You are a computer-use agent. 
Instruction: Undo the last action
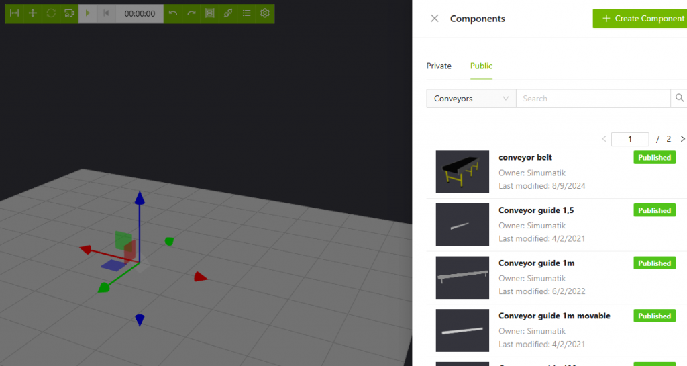tap(173, 13)
